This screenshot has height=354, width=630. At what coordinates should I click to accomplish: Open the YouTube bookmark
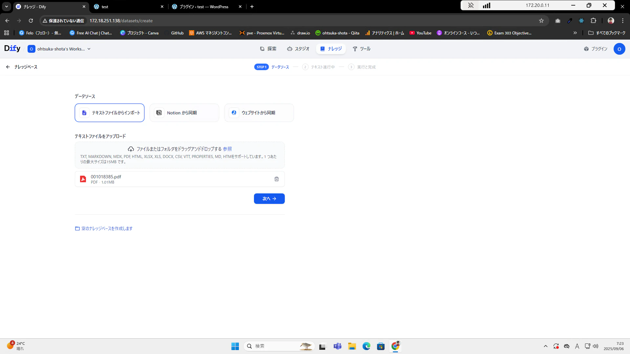coord(420,33)
